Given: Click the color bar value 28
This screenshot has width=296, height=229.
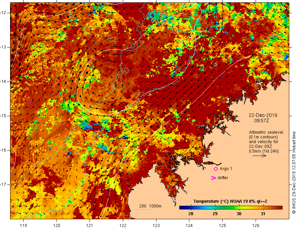Looking at the screenshot, I should coord(191,214).
